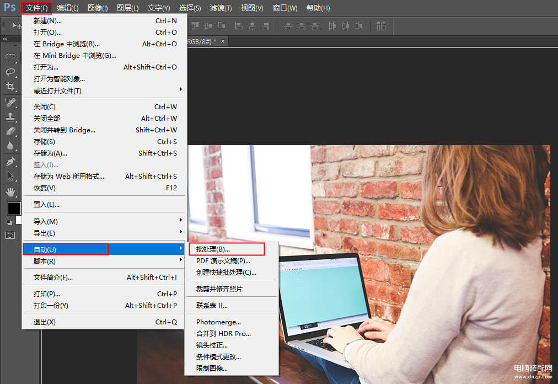Select the Hand tool
This screenshot has width=558, height=384.
pos(10,193)
